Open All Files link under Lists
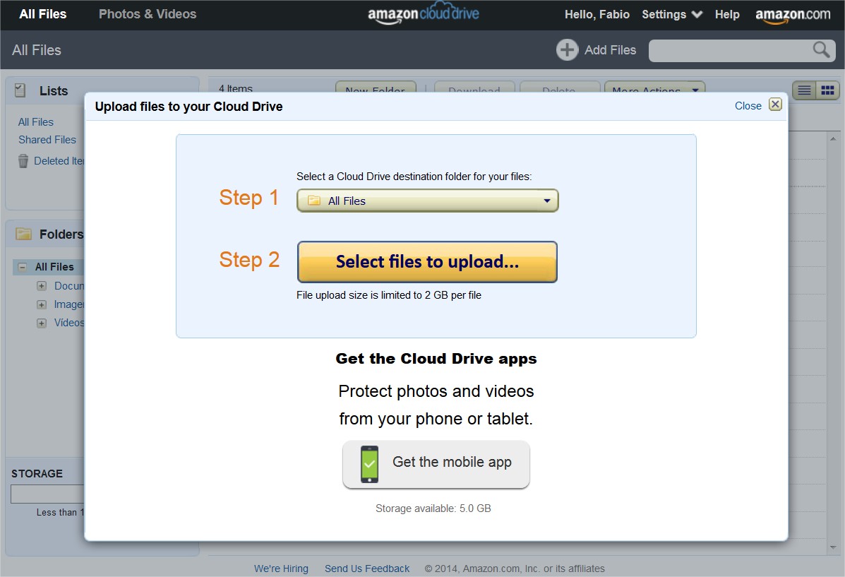Screen dimensions: 845x577 [x=35, y=122]
